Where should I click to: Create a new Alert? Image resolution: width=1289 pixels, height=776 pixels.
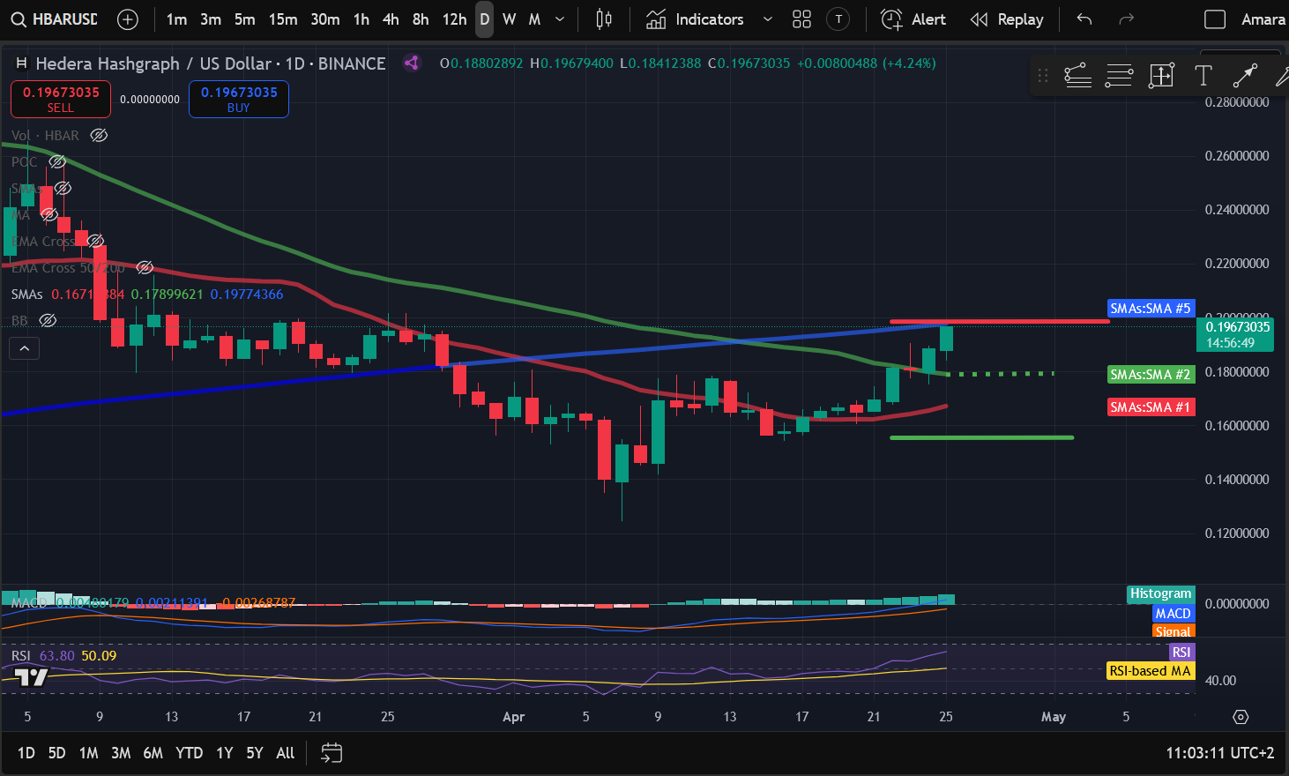(x=913, y=19)
